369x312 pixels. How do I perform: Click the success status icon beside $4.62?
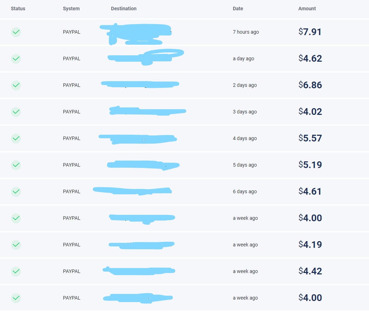pos(16,59)
